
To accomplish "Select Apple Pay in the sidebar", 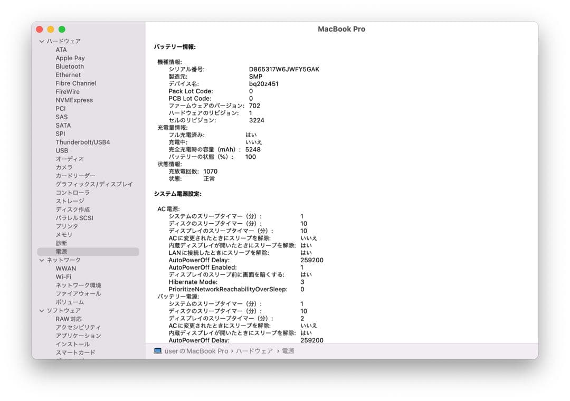I will coord(70,58).
